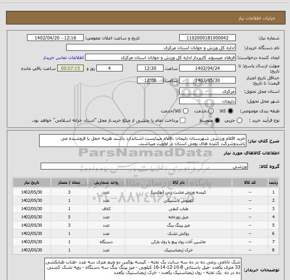Click the delivery province field مرکزی
Viewport: 290px width, 280px height.
[x=207, y=91]
